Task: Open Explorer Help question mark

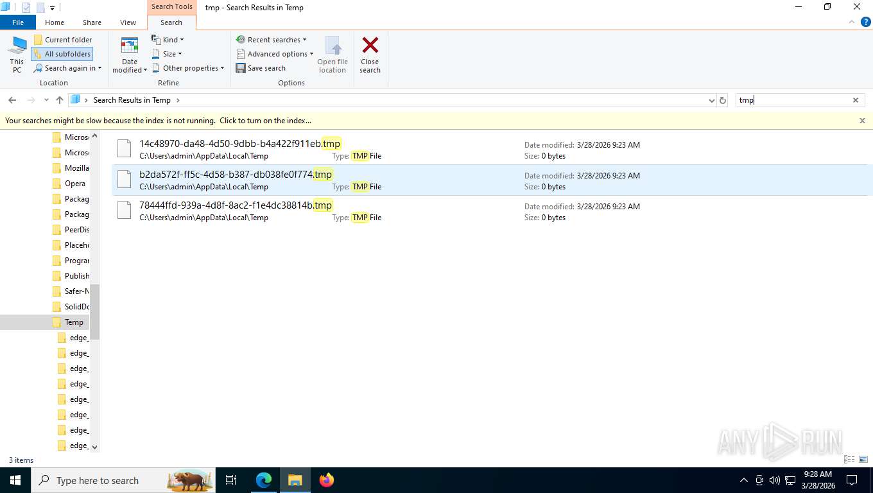Action: tap(865, 22)
